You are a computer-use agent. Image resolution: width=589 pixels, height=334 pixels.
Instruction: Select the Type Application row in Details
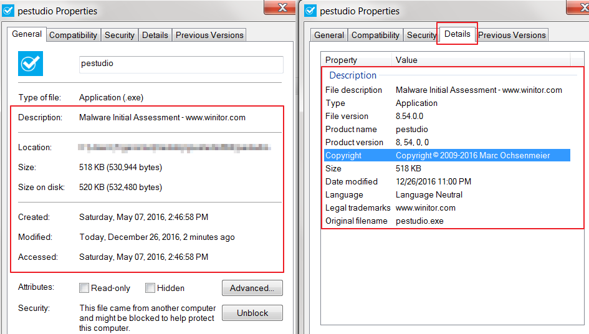pyautogui.click(x=447, y=103)
